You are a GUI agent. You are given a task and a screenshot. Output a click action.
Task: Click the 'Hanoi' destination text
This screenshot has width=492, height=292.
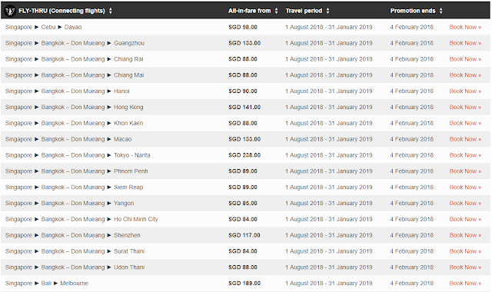pos(121,91)
